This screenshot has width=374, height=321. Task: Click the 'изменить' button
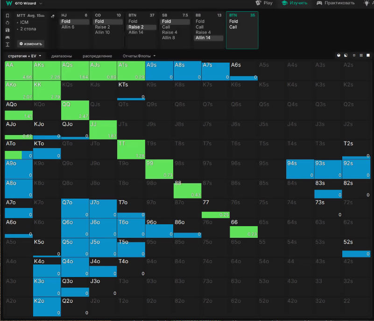pos(30,44)
